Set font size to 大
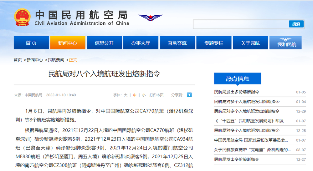 [126, 95]
